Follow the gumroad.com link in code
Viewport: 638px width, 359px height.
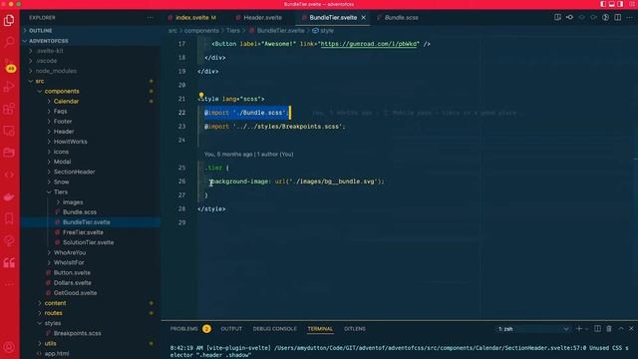(x=369, y=44)
